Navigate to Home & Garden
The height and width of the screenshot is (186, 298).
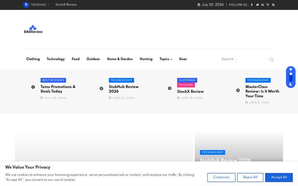[x=120, y=59]
